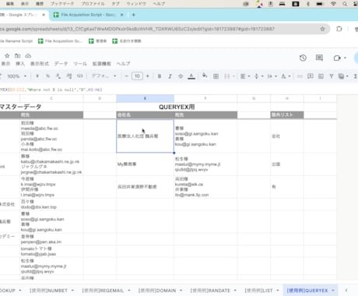Open the comments panel icon

319,58
